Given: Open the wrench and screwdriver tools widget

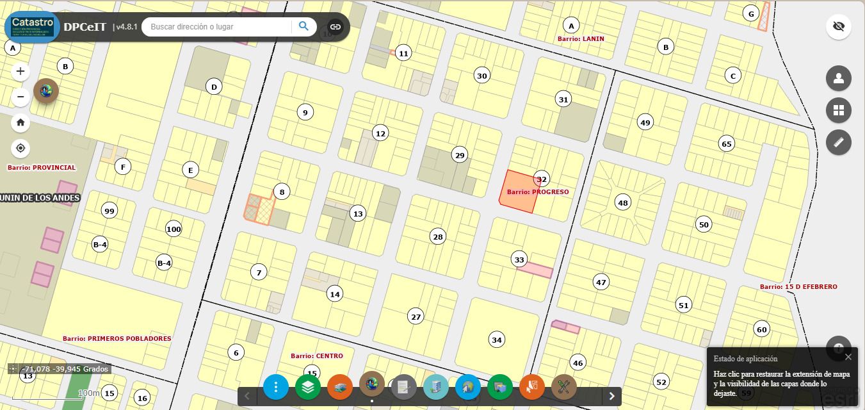Looking at the screenshot, I should click(x=564, y=387).
